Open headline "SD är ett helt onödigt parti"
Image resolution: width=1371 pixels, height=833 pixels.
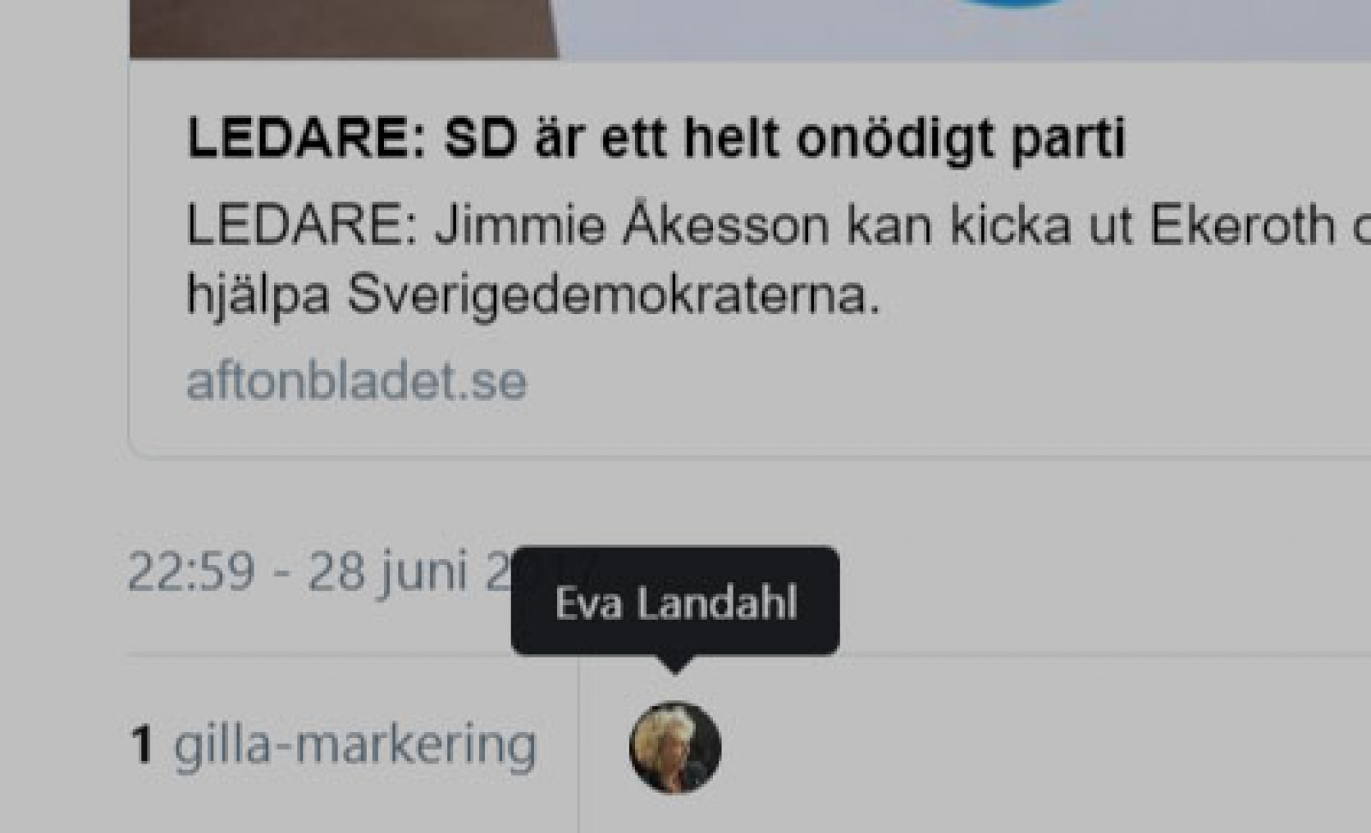(x=784, y=138)
